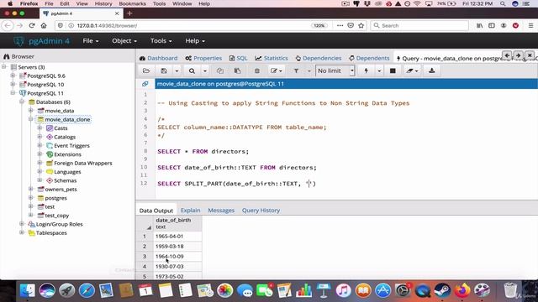Click the Firefox Search input field

pos(419,26)
